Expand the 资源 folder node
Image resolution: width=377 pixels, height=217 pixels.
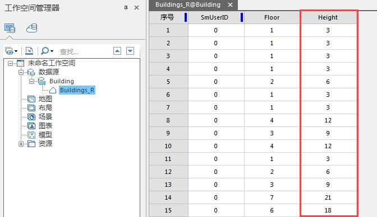pos(21,144)
